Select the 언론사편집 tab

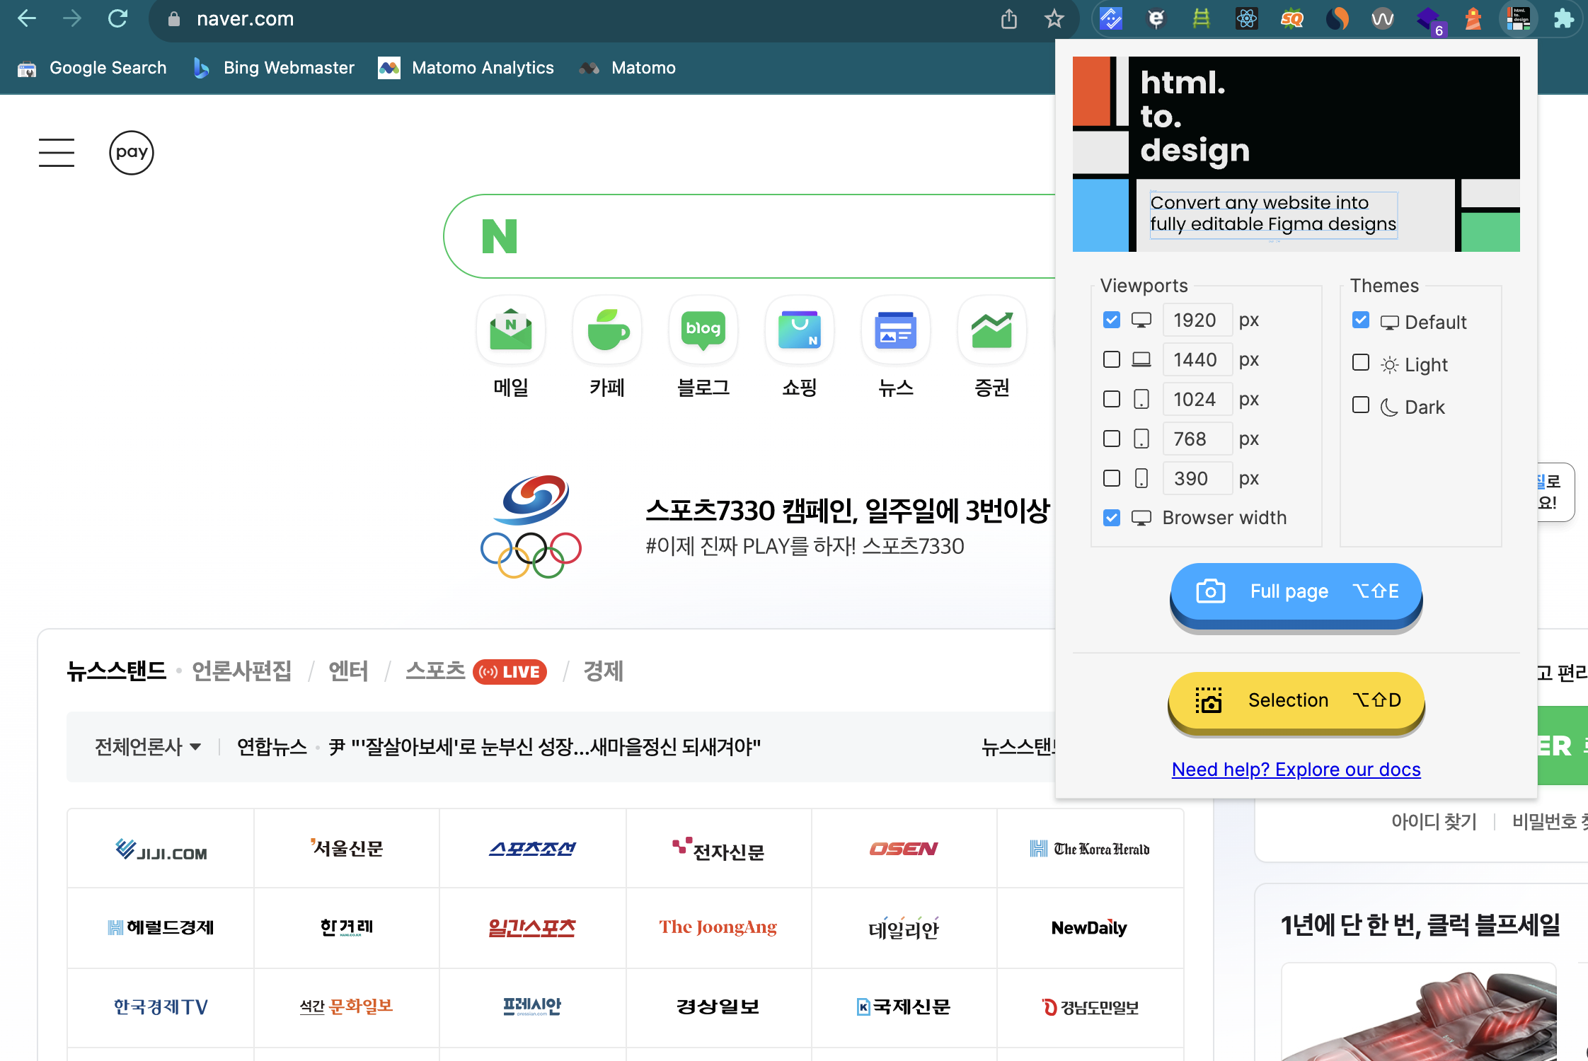(241, 672)
